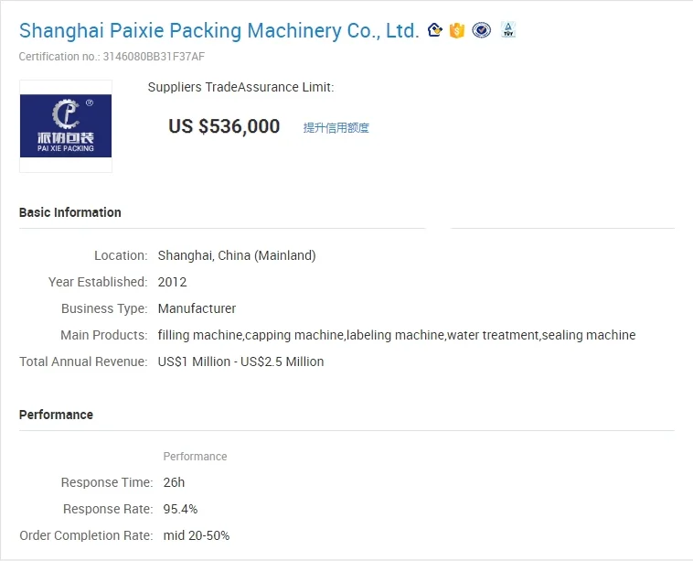The height and width of the screenshot is (561, 693).
Task: Click the Suppliers TradeAssurance Limit label
Action: pyautogui.click(x=240, y=87)
